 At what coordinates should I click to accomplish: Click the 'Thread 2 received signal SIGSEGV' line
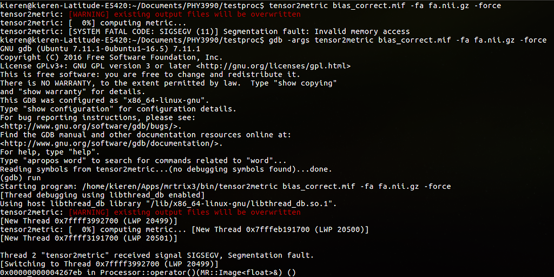tap(157, 255)
